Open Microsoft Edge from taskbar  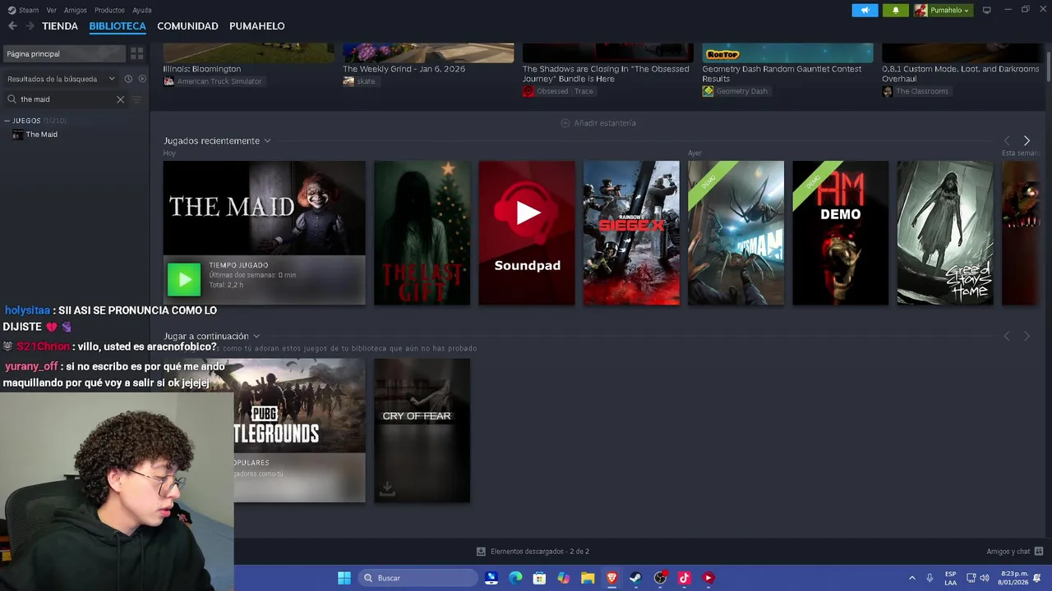click(515, 578)
